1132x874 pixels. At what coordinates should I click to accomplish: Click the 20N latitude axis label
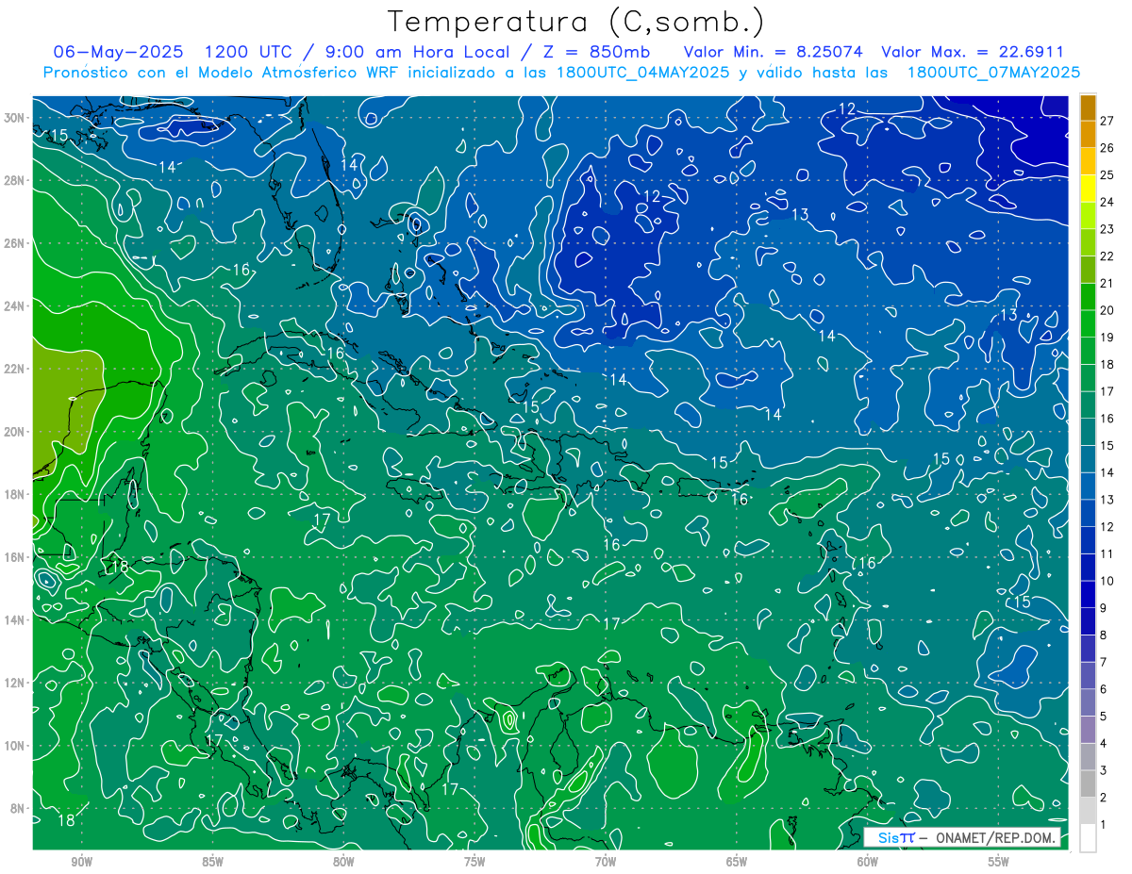(15, 432)
